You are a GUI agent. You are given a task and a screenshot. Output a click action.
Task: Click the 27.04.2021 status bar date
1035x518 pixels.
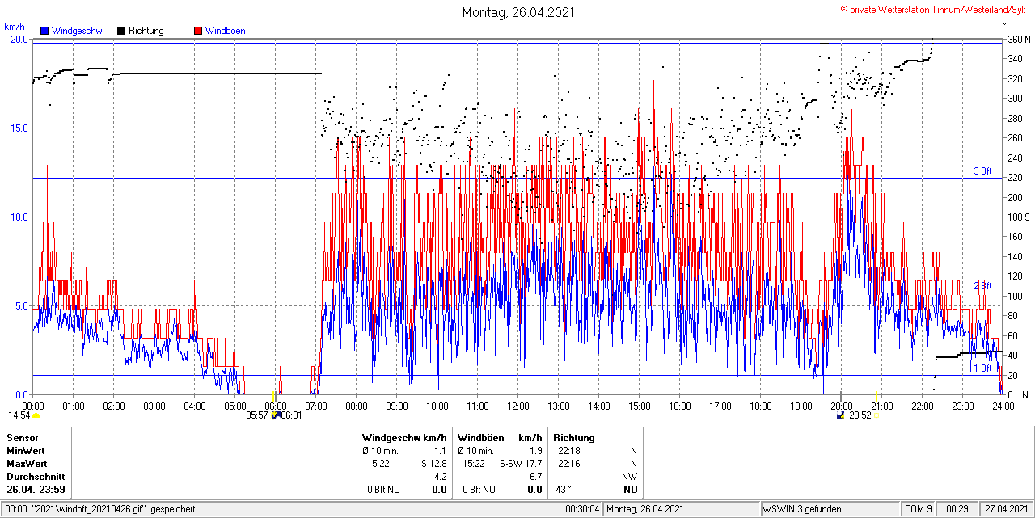coord(1007,509)
